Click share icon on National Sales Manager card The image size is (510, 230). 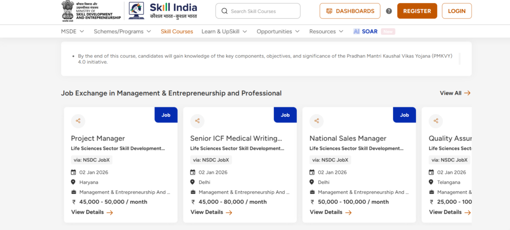pyautogui.click(x=317, y=121)
